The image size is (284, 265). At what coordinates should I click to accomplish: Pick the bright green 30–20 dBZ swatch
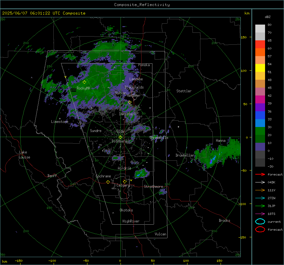pyautogui.click(x=260, y=131)
